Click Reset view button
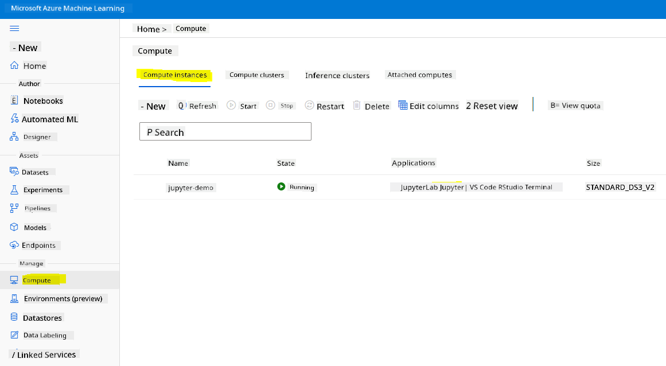This screenshot has width=666, height=366. click(x=492, y=106)
